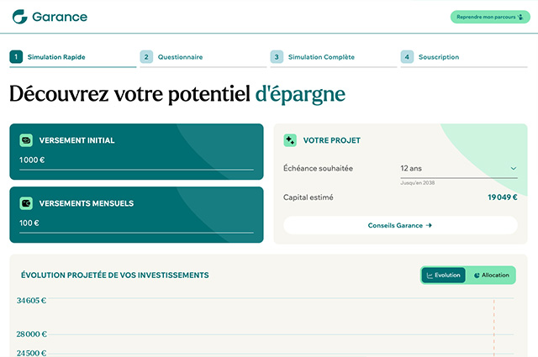Click the step 4 number badge
538x357 pixels.
pos(407,57)
